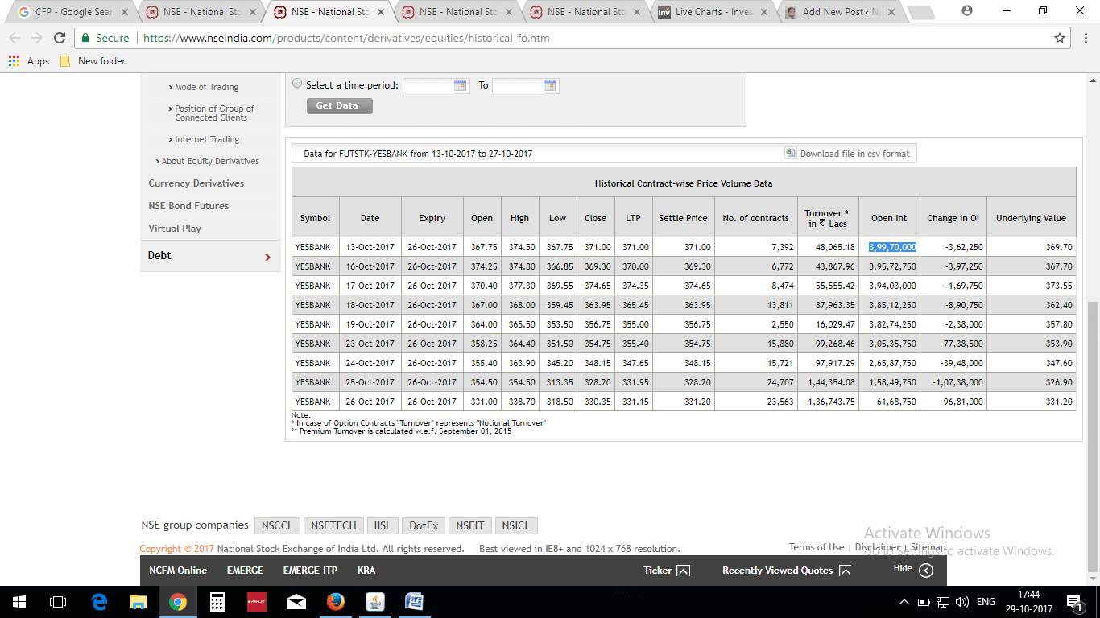Viewport: 1100px width, 618px height.
Task: Open Virtual Play sidebar menu
Action: (x=175, y=229)
